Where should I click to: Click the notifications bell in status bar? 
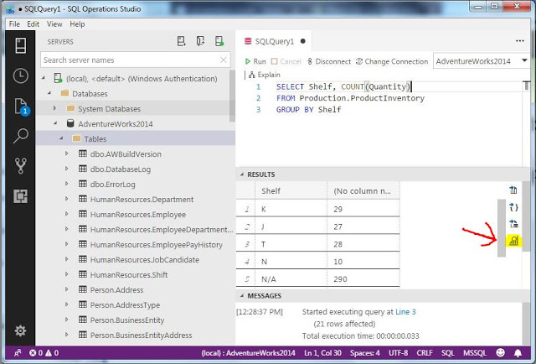[518, 353]
